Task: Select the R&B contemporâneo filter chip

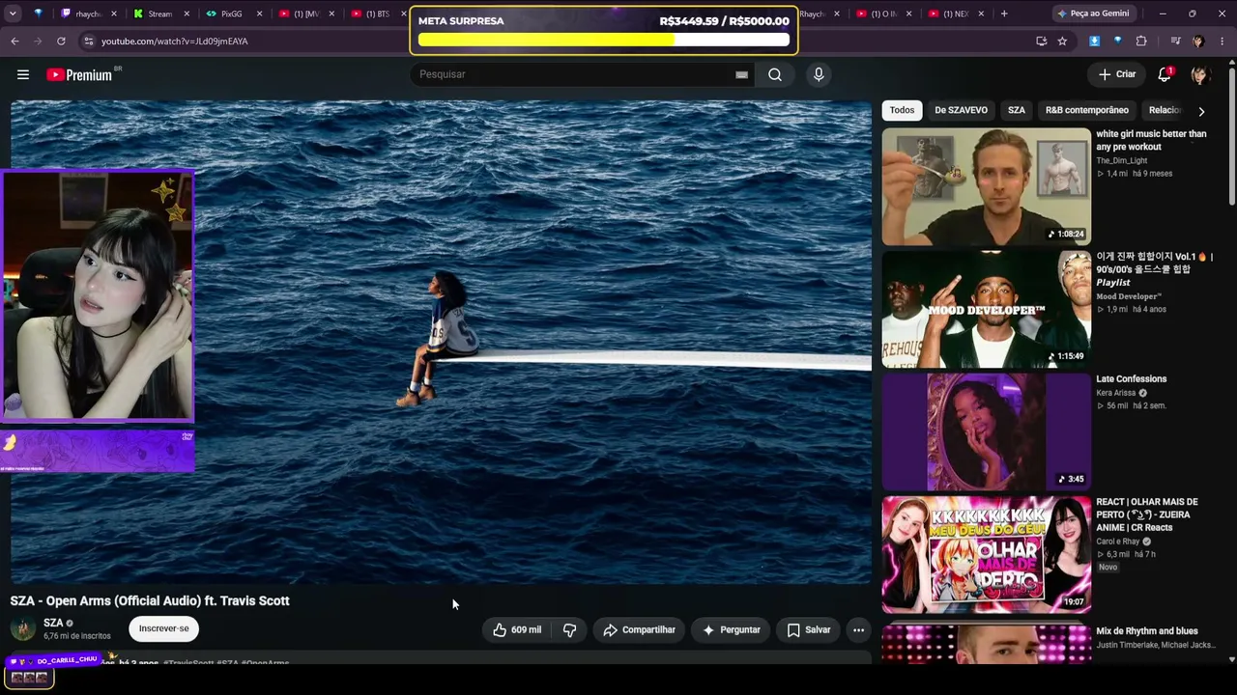Action: pyautogui.click(x=1086, y=110)
